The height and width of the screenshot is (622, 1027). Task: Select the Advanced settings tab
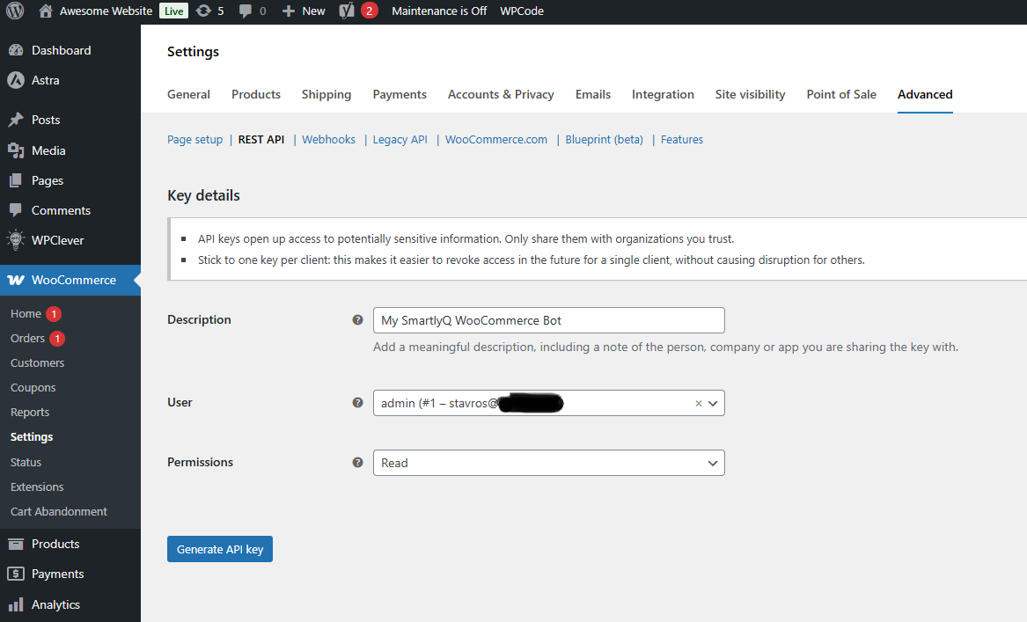pos(925,94)
